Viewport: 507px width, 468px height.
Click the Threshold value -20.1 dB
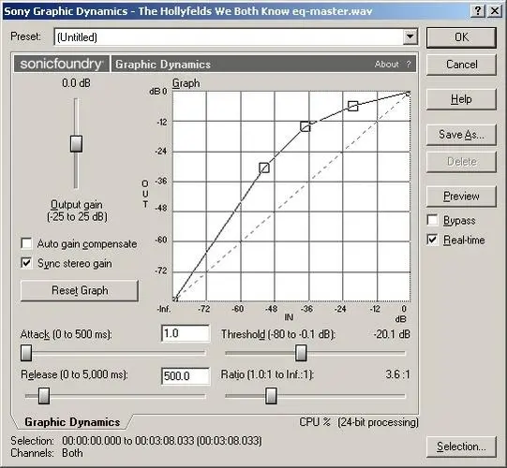(x=392, y=334)
